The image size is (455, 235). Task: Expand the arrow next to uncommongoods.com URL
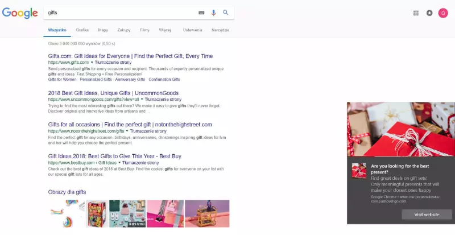coord(142,100)
